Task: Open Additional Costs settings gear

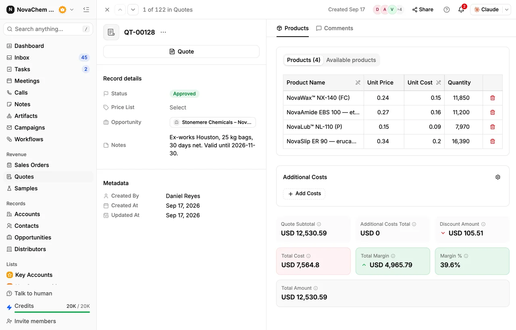Action: click(x=498, y=177)
